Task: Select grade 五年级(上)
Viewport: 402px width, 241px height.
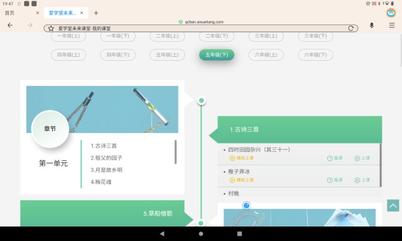Action: point(167,55)
